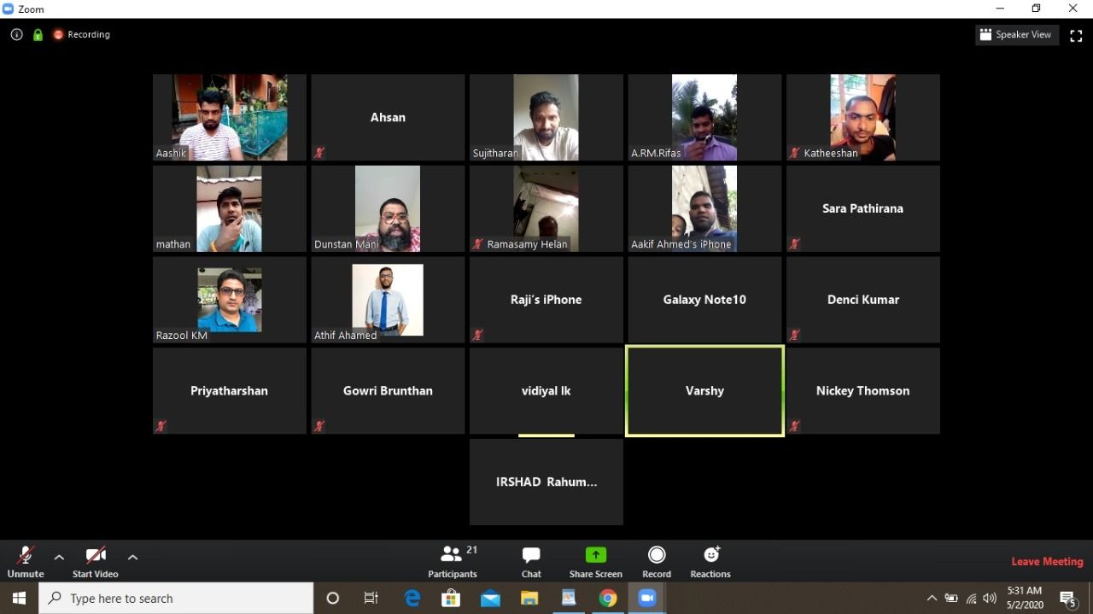Select the Varshy participant tile
The image size is (1093, 614).
click(704, 391)
